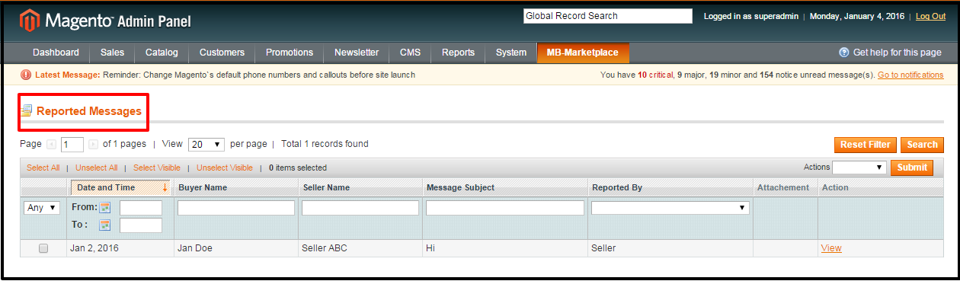Viewport: 960px width, 281px height.
Task: Open the From date calendar picker
Action: 105,207
